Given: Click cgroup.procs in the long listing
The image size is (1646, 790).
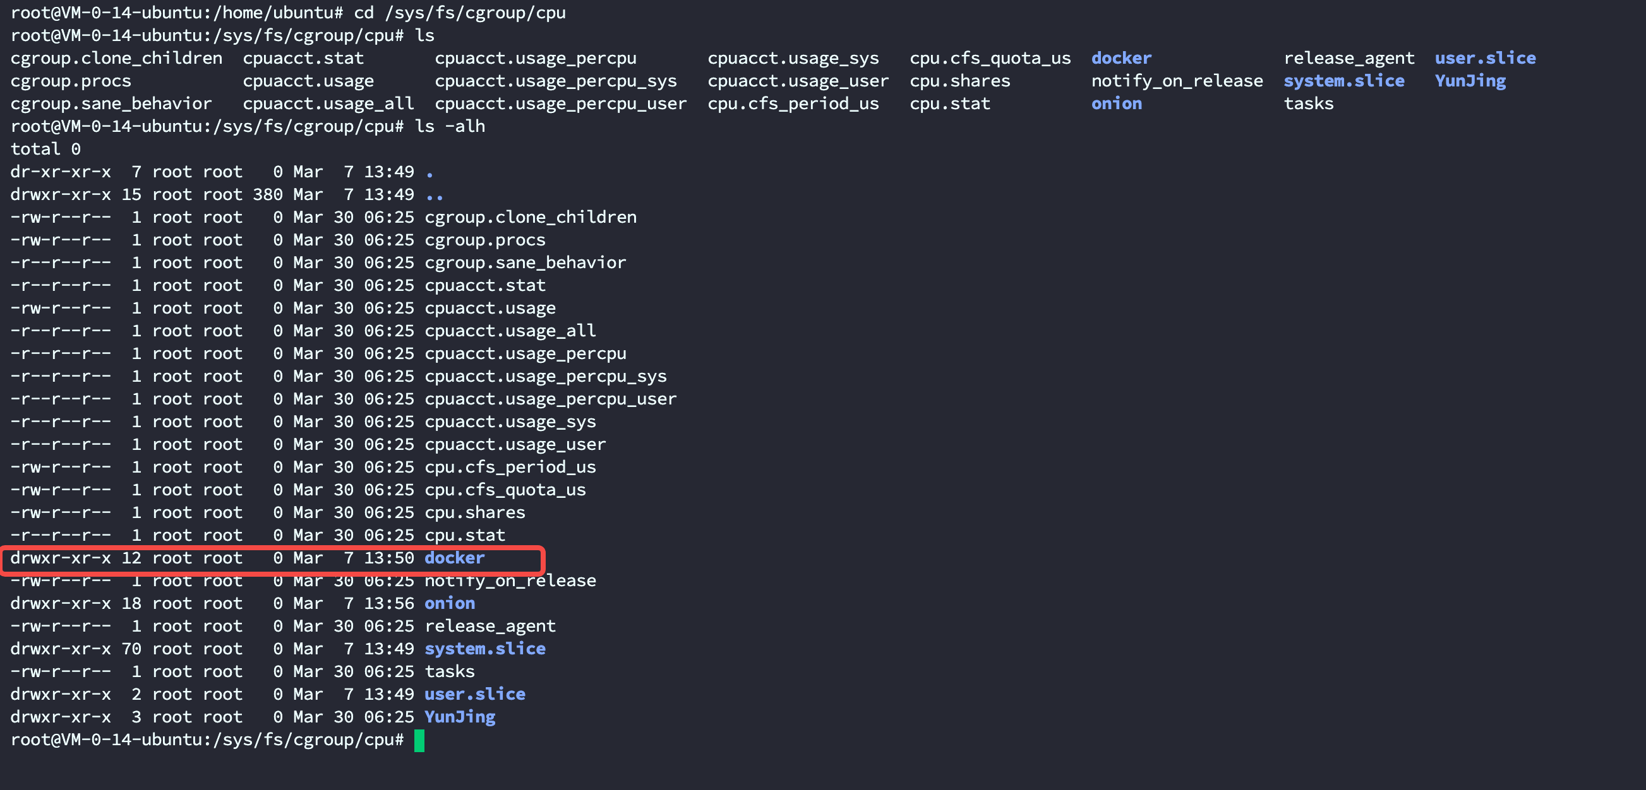Looking at the screenshot, I should point(484,240).
